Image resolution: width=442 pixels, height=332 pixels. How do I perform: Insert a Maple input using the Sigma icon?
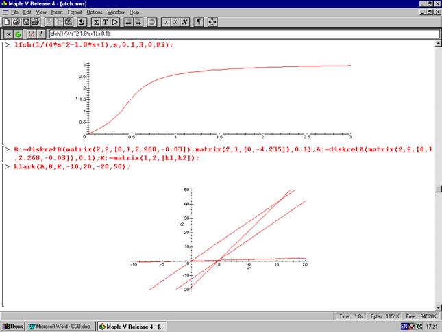click(x=96, y=22)
